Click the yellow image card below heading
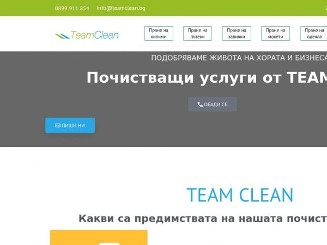This screenshot has height=245, width=327. click(99, 237)
